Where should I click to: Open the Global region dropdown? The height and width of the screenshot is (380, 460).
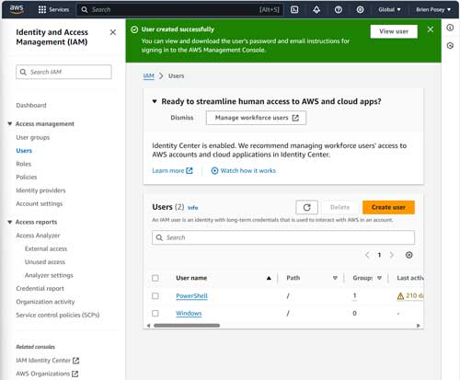(x=389, y=10)
